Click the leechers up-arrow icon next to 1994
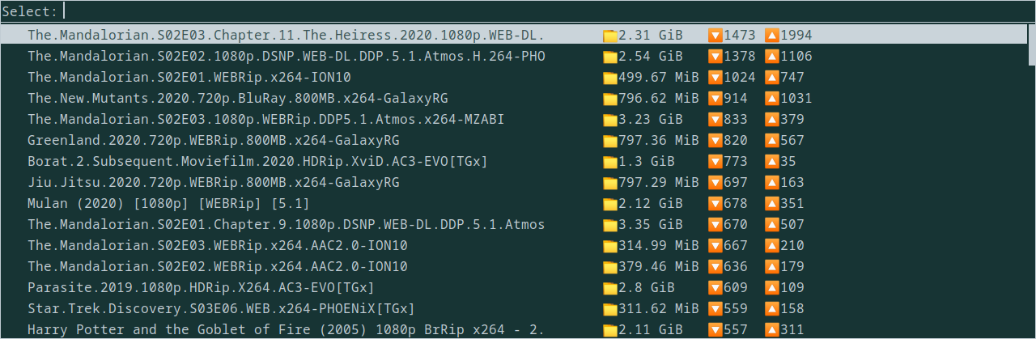 click(x=772, y=36)
